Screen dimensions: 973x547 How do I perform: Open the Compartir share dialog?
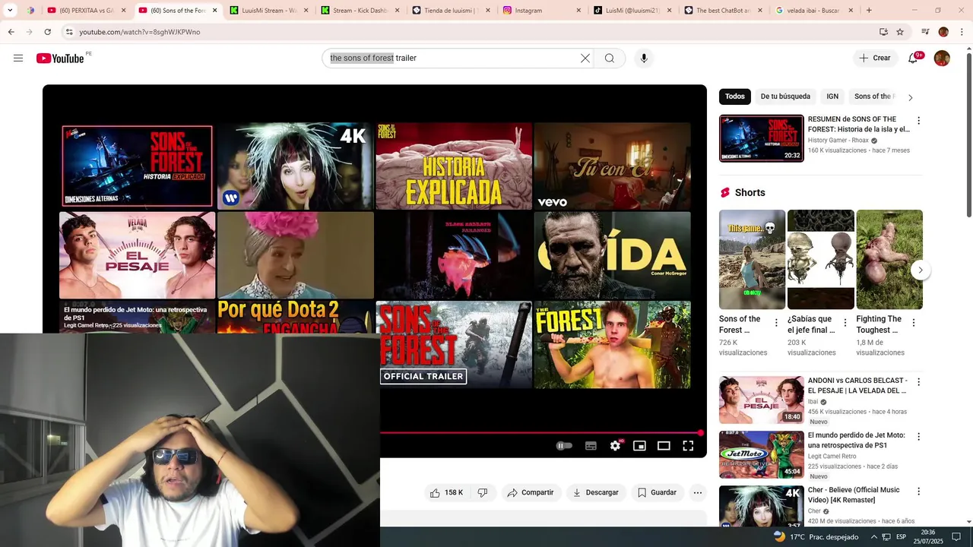pyautogui.click(x=531, y=493)
